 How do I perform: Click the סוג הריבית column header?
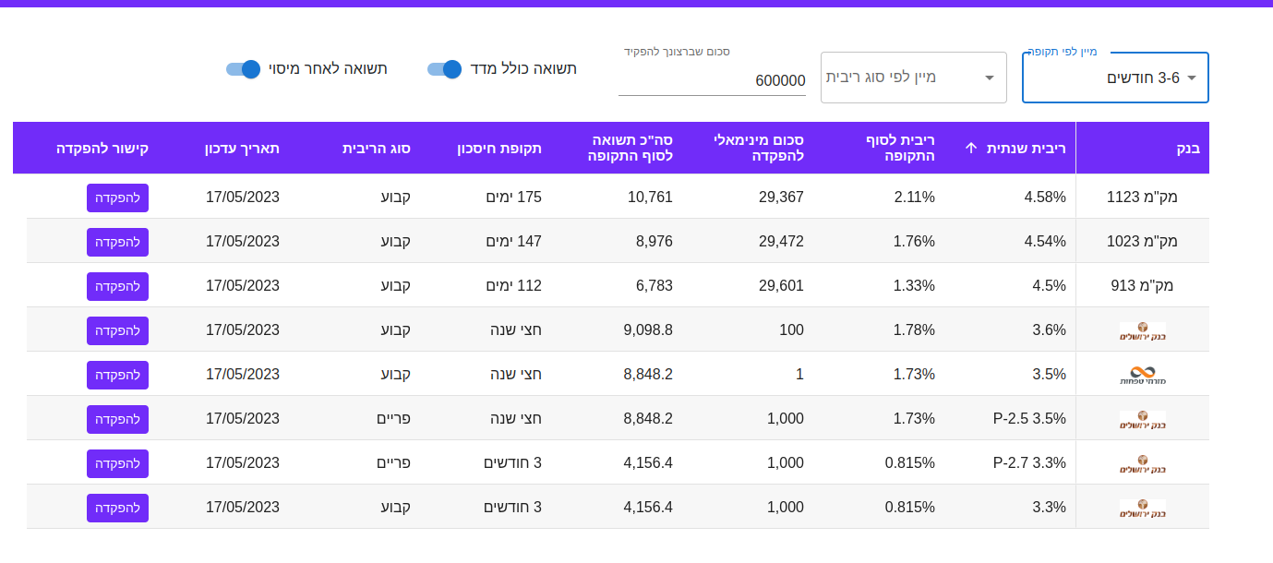tap(377, 148)
